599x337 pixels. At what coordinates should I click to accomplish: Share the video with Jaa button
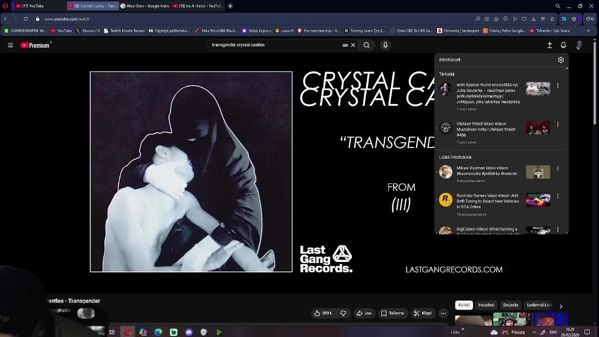(364, 313)
